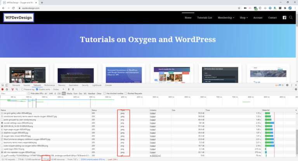Go to the Tutorials List page
This screenshot has height=161, width=298.
coord(204,18)
